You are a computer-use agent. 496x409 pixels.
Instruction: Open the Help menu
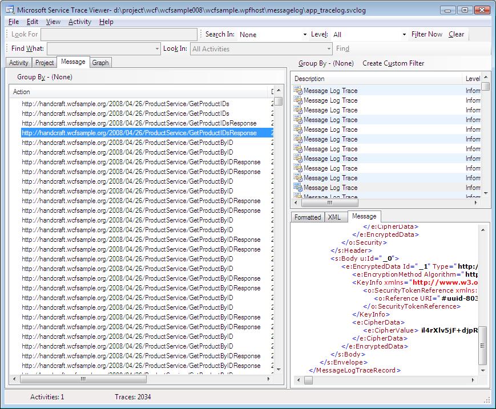pyautogui.click(x=106, y=22)
